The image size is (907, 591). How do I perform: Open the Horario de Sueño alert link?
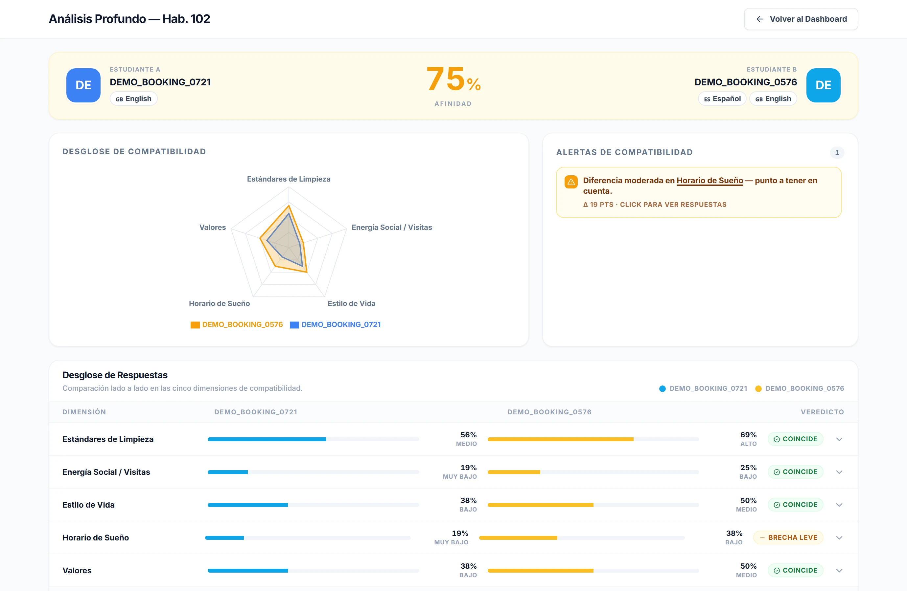click(x=709, y=181)
